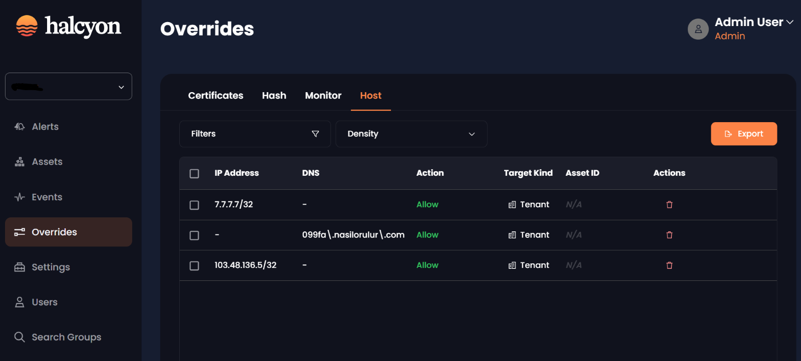Check the box for 099fa nasilorulur row
This screenshot has width=801, height=361.
tap(194, 235)
